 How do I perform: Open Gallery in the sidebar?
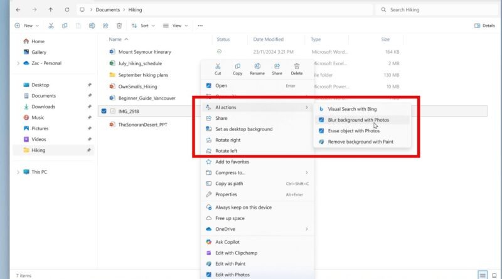click(x=35, y=52)
